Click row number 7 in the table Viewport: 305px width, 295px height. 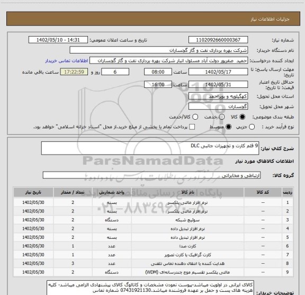[x=288, y=255]
